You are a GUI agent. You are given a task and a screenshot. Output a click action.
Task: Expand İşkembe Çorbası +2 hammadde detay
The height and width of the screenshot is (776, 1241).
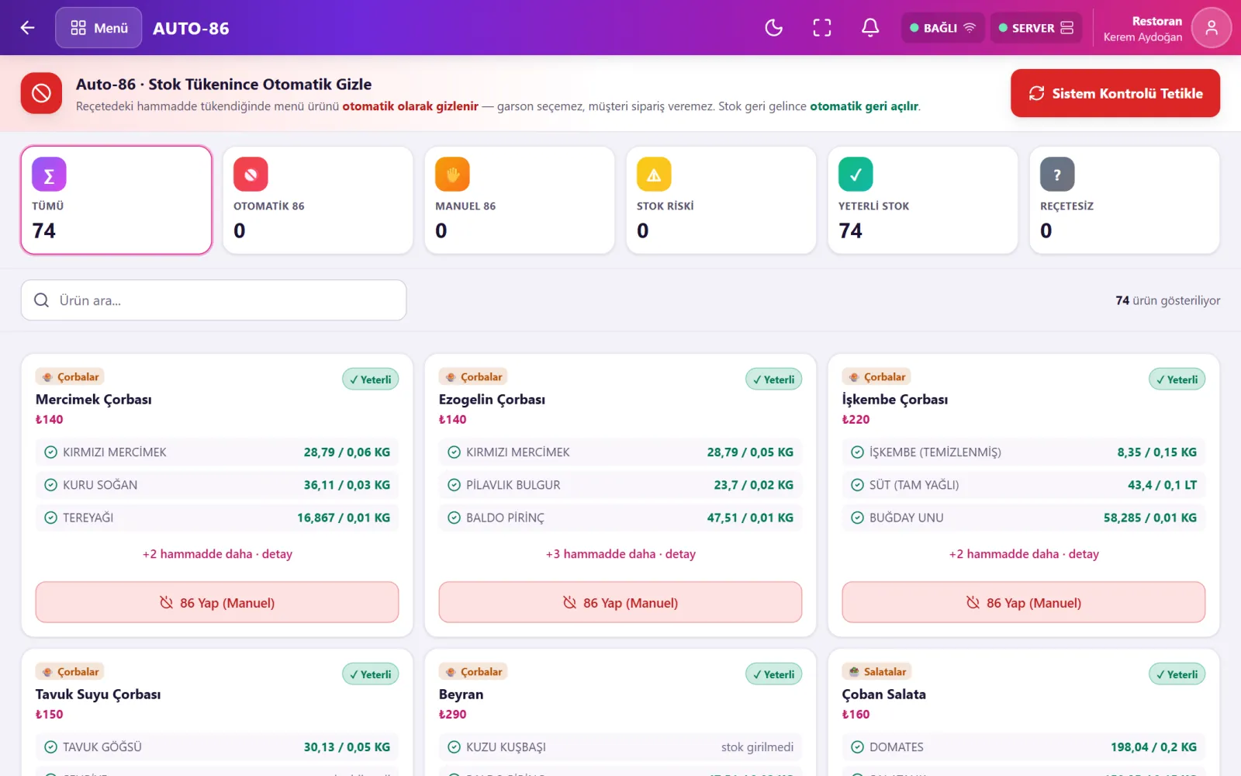pos(1024,554)
